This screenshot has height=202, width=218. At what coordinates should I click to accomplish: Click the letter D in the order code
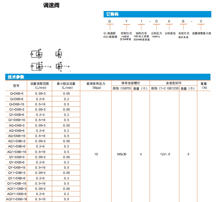pos(157,21)
